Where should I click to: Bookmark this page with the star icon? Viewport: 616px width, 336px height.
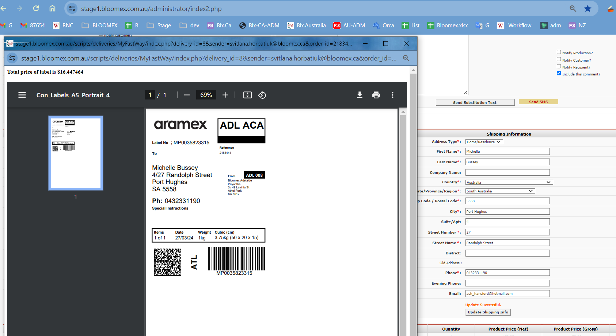click(588, 8)
